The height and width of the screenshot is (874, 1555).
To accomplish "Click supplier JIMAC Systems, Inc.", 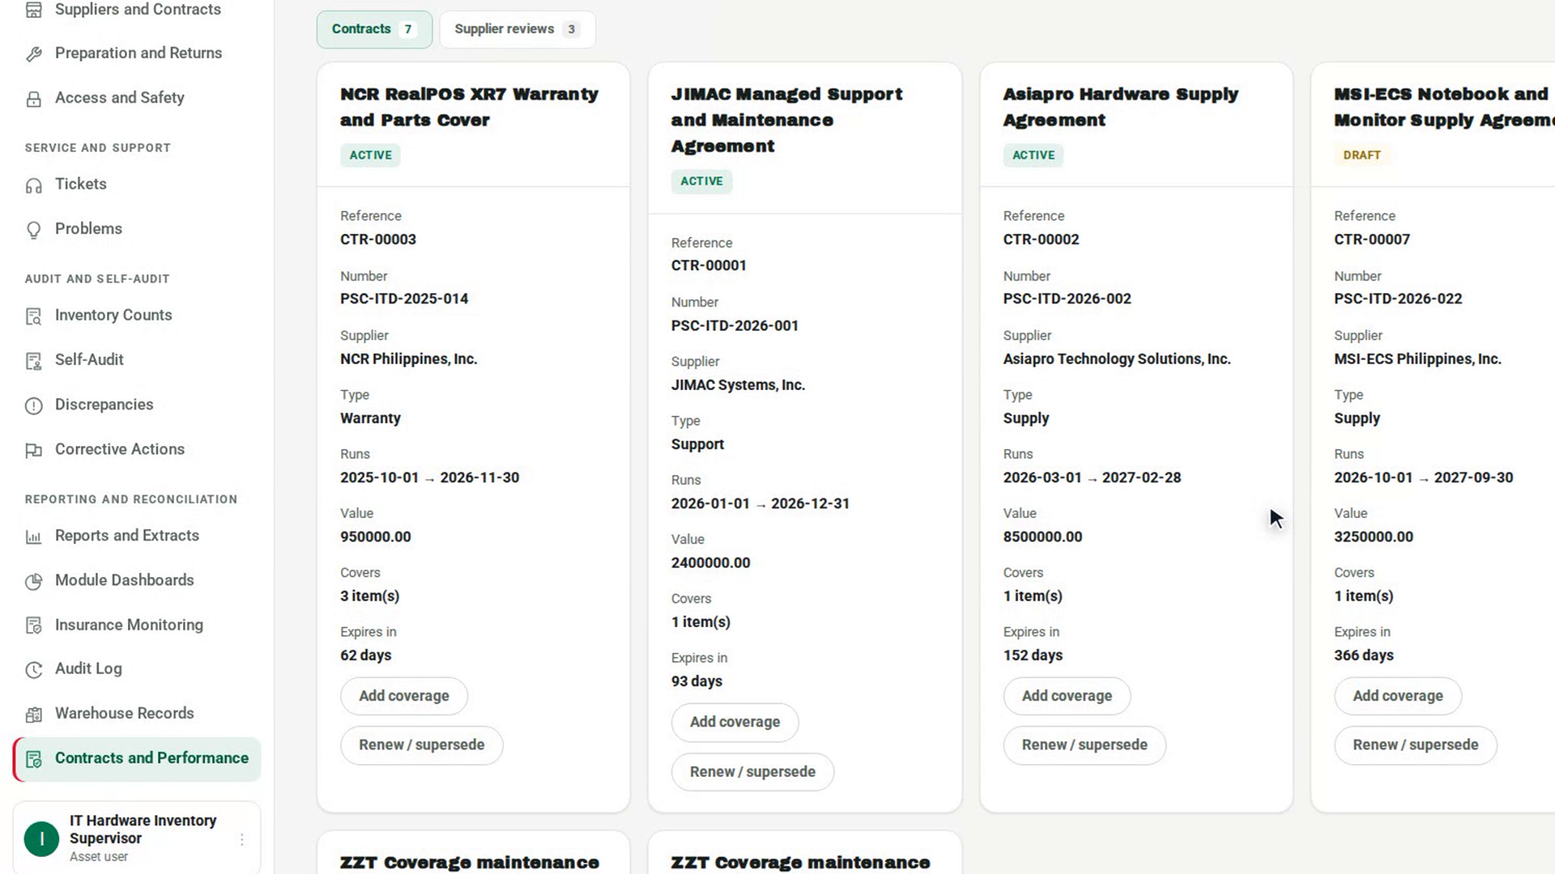I will click(x=738, y=385).
